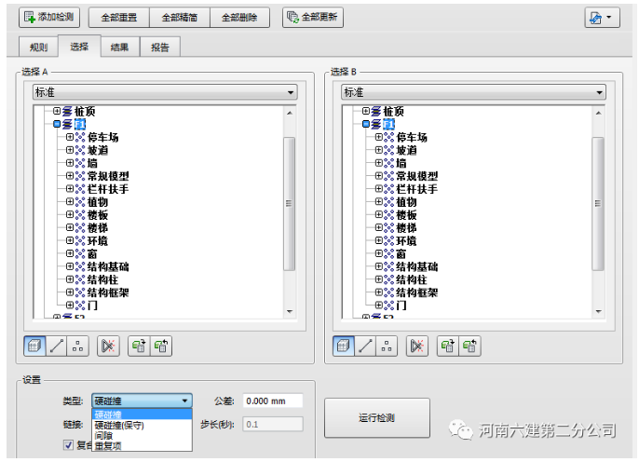Open the 标准 dropdown in 选择 B
The height and width of the screenshot is (462, 639).
coord(473,92)
